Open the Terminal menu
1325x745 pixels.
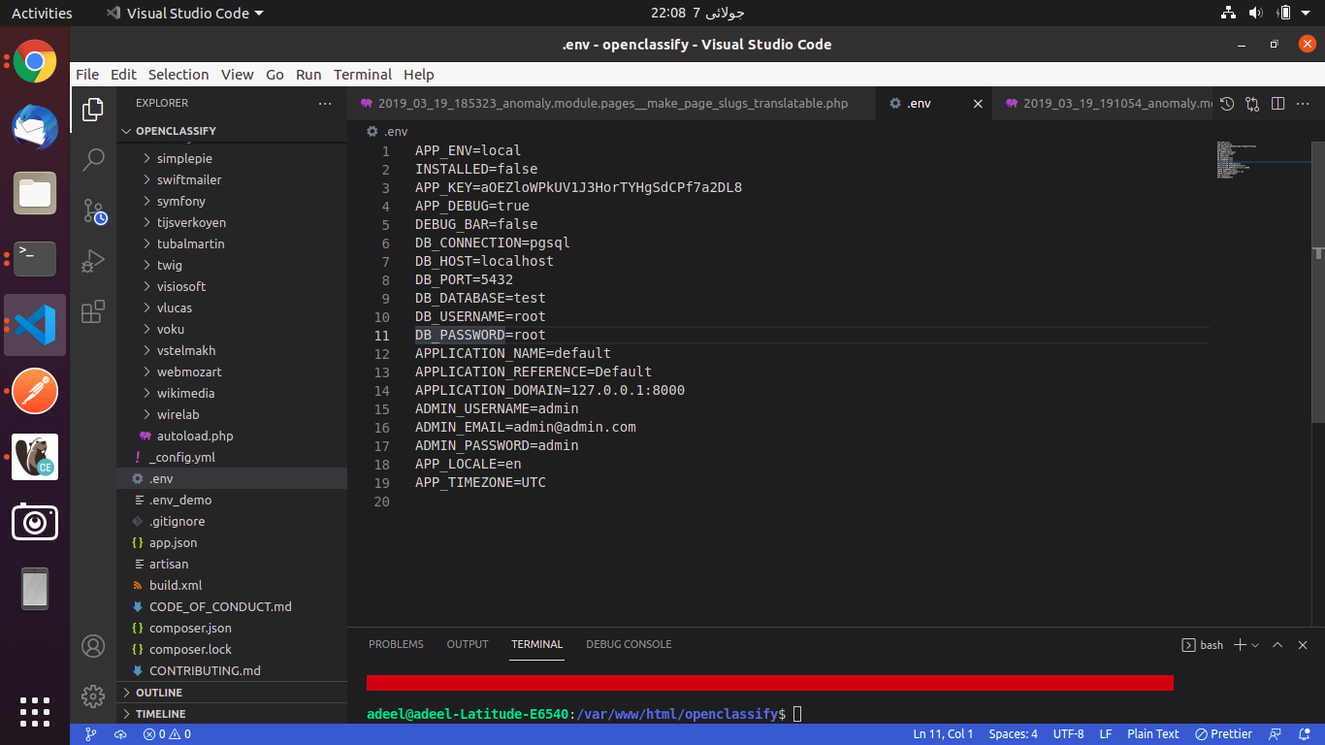click(x=363, y=74)
